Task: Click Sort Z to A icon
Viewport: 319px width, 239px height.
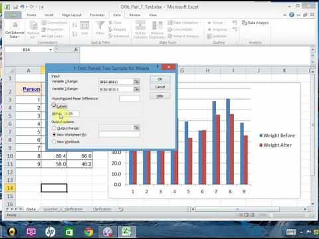Action: (x=74, y=34)
